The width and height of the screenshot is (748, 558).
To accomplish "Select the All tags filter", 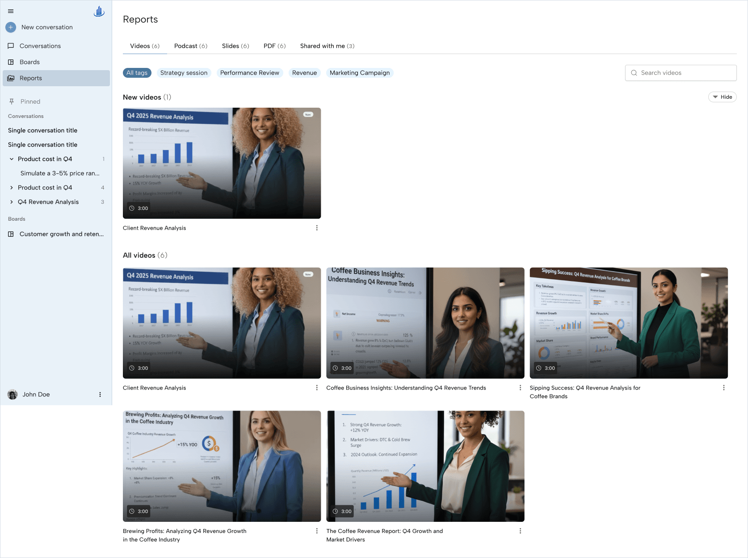I will 137,73.
